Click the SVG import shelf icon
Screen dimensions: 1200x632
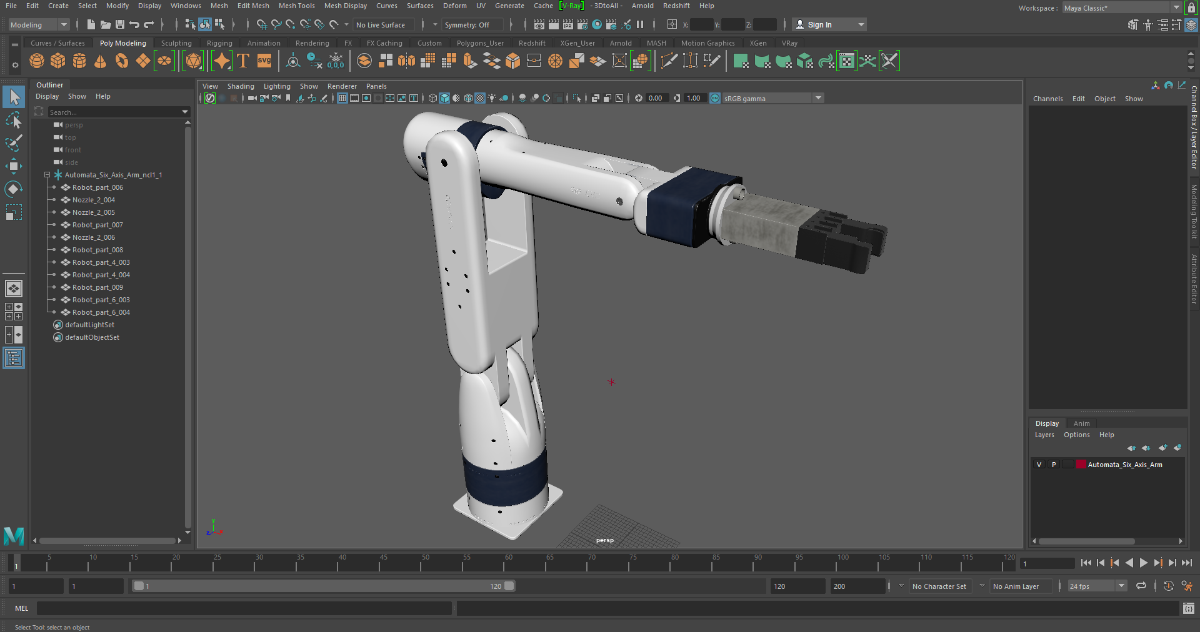click(x=264, y=61)
